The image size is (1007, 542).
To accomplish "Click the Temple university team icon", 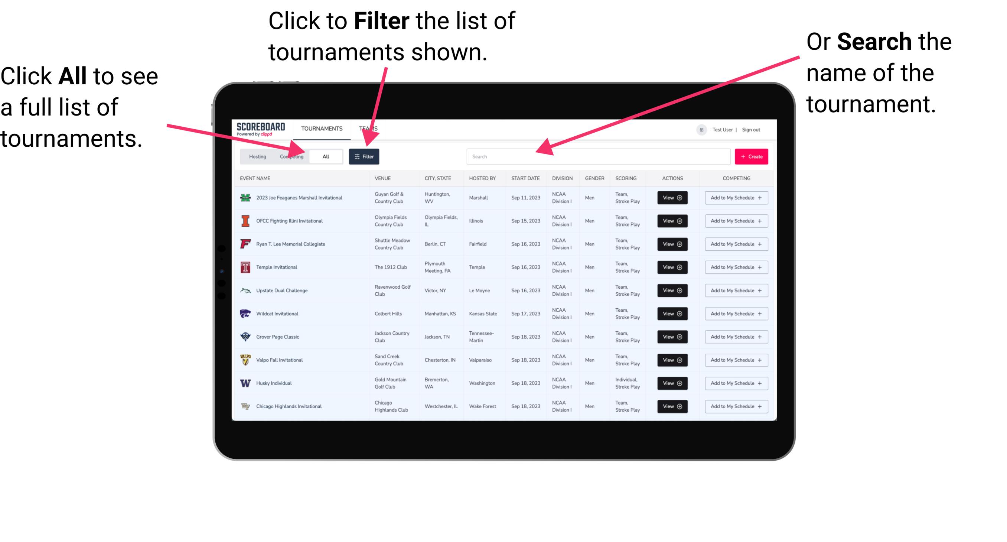I will [x=245, y=267].
